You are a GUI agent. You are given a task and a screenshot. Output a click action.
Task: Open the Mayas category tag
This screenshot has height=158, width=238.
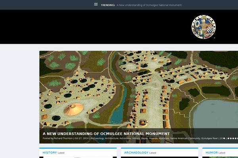144,138
